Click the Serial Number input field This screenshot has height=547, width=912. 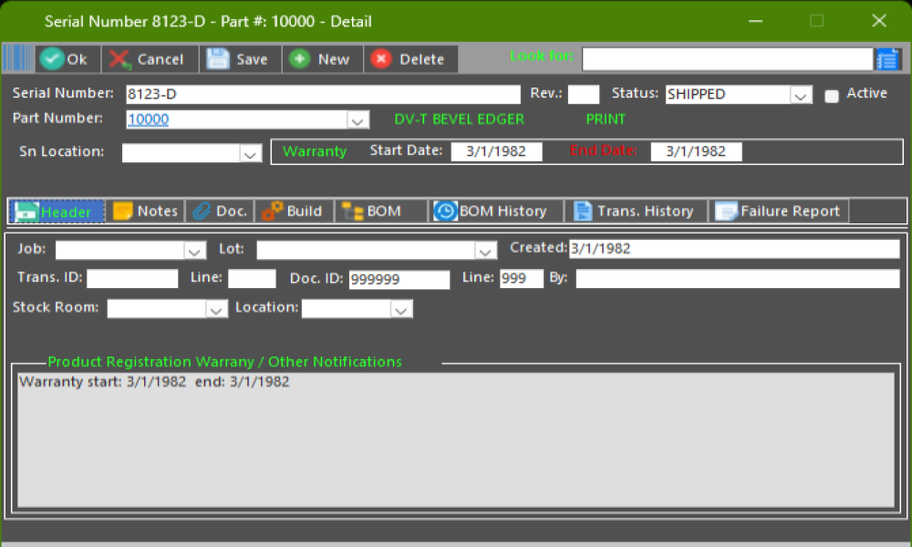pos(322,94)
